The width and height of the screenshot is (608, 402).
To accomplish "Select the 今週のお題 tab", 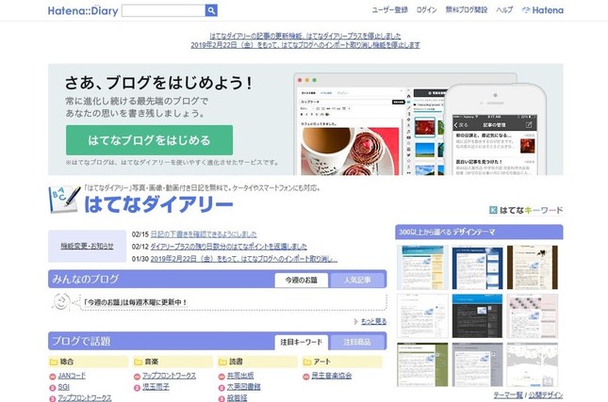I will point(302,280).
